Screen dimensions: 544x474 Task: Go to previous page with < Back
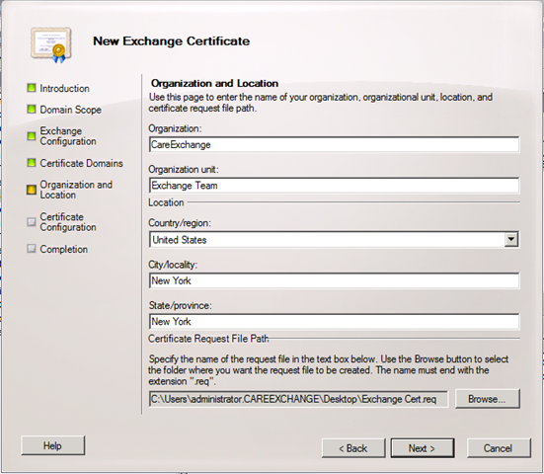[353, 448]
